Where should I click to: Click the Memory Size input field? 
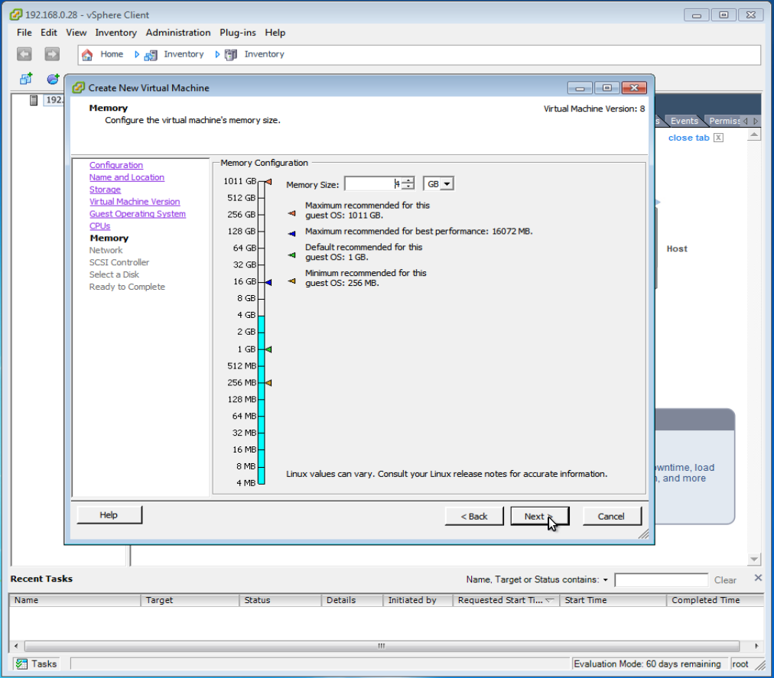tap(373, 184)
